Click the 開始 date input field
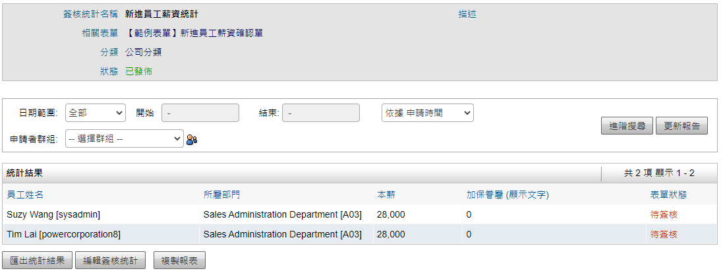This screenshot has width=723, height=275. 200,113
